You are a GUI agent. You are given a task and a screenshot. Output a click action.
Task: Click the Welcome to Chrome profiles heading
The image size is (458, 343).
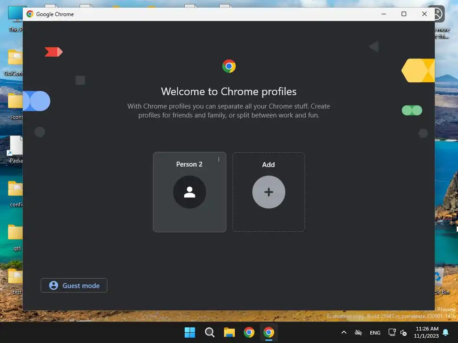[x=229, y=91]
